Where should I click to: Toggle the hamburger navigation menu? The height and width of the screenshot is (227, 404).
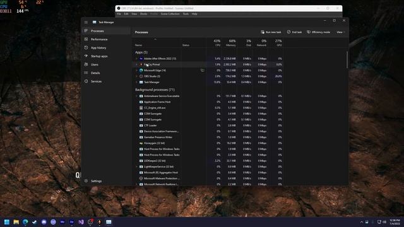(x=86, y=22)
